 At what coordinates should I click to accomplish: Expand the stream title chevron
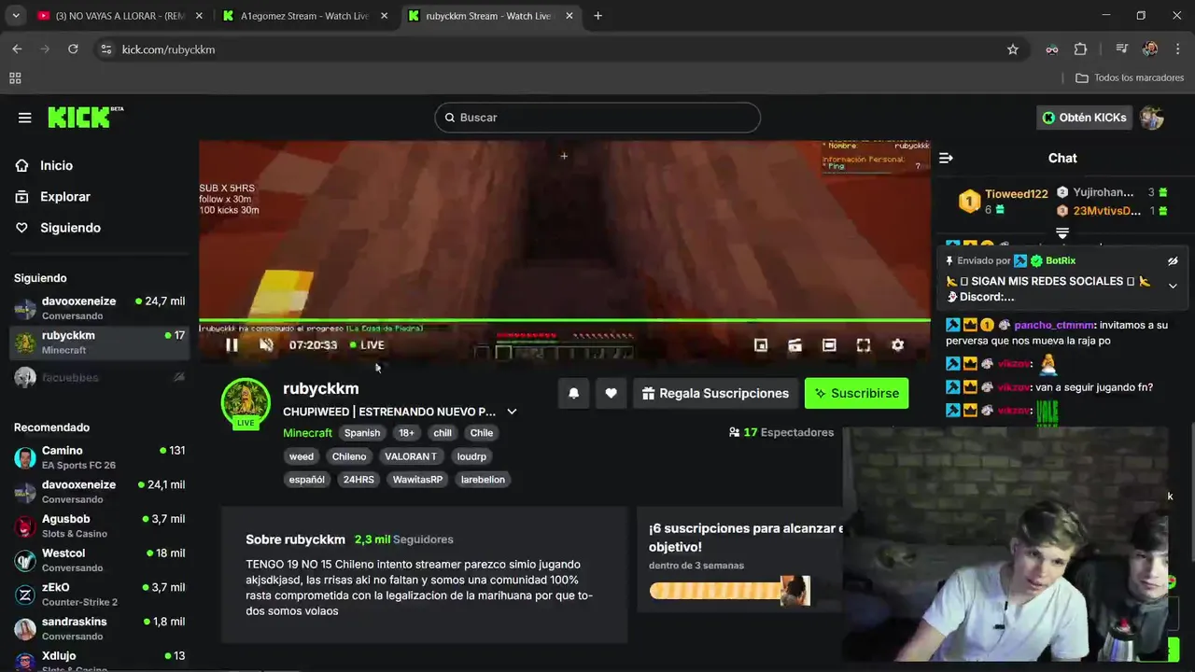512,412
